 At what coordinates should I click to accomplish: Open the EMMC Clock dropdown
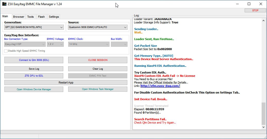coord(89,44)
